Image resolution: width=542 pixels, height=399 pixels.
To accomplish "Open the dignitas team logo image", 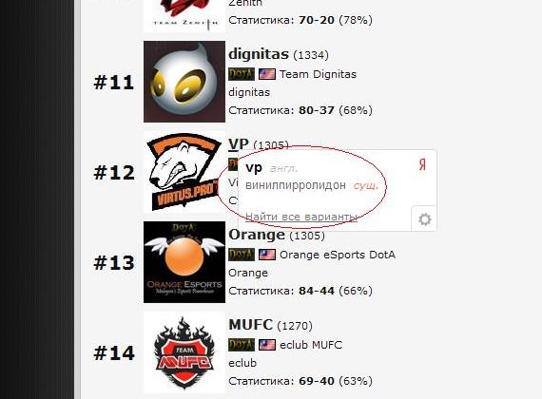I will pyautogui.click(x=184, y=82).
